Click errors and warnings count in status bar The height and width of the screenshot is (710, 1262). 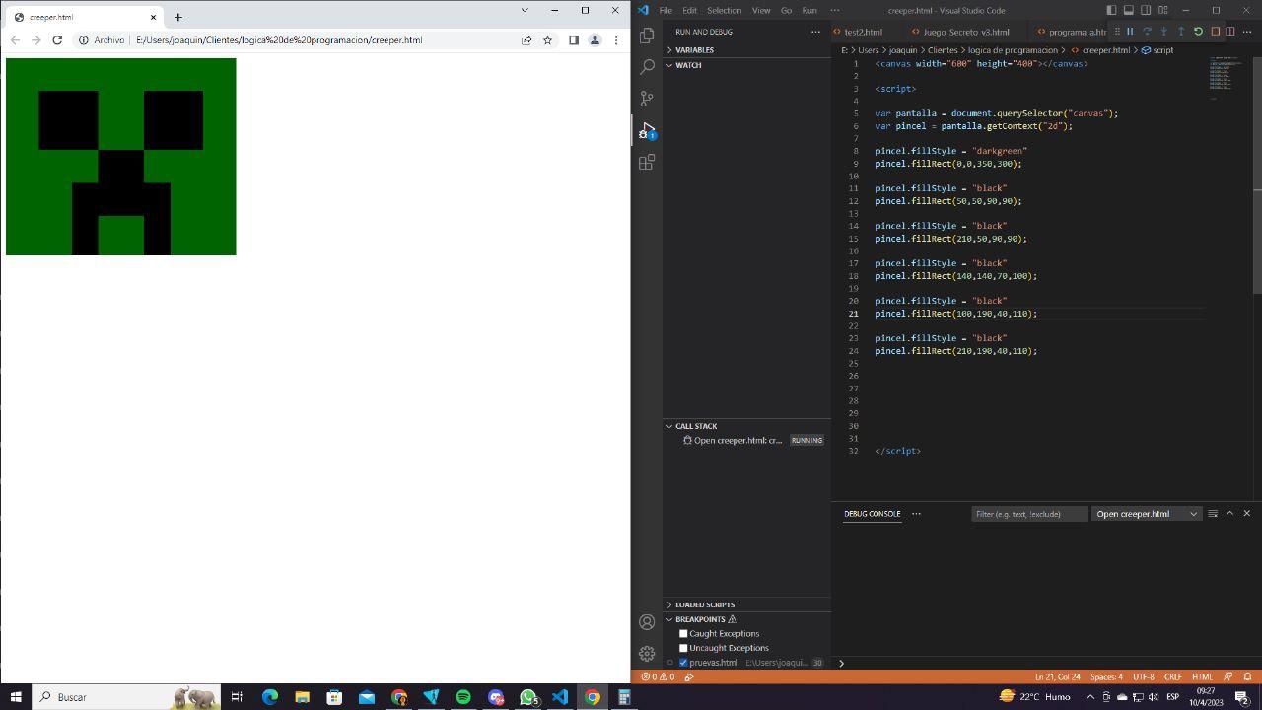[x=659, y=676]
